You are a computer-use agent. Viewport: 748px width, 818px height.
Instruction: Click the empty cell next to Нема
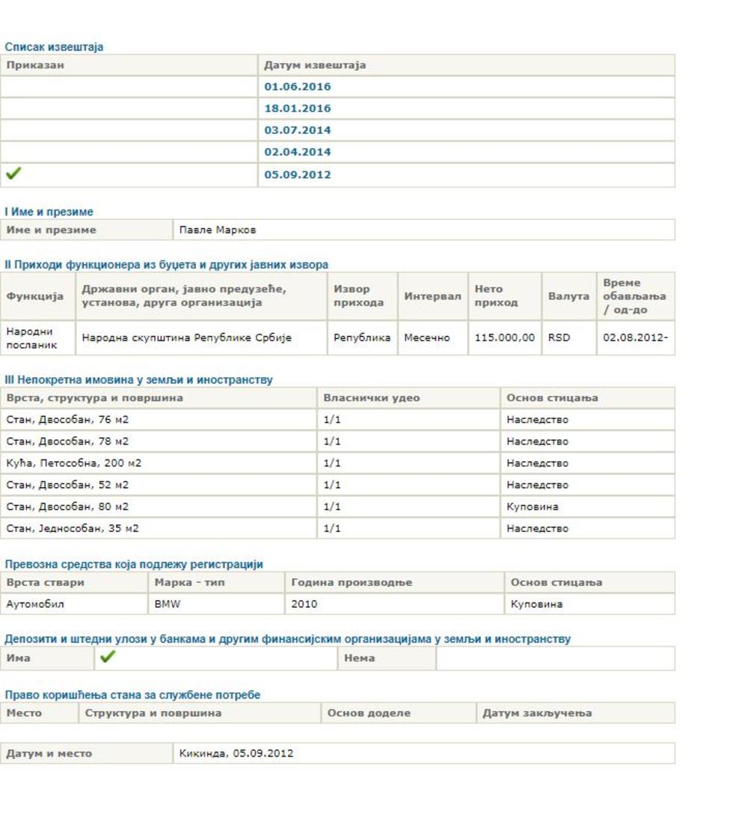point(554,659)
